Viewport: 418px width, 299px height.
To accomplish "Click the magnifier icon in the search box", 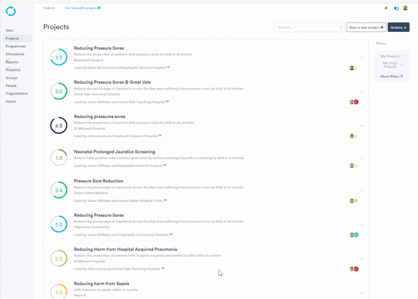I will point(341,27).
